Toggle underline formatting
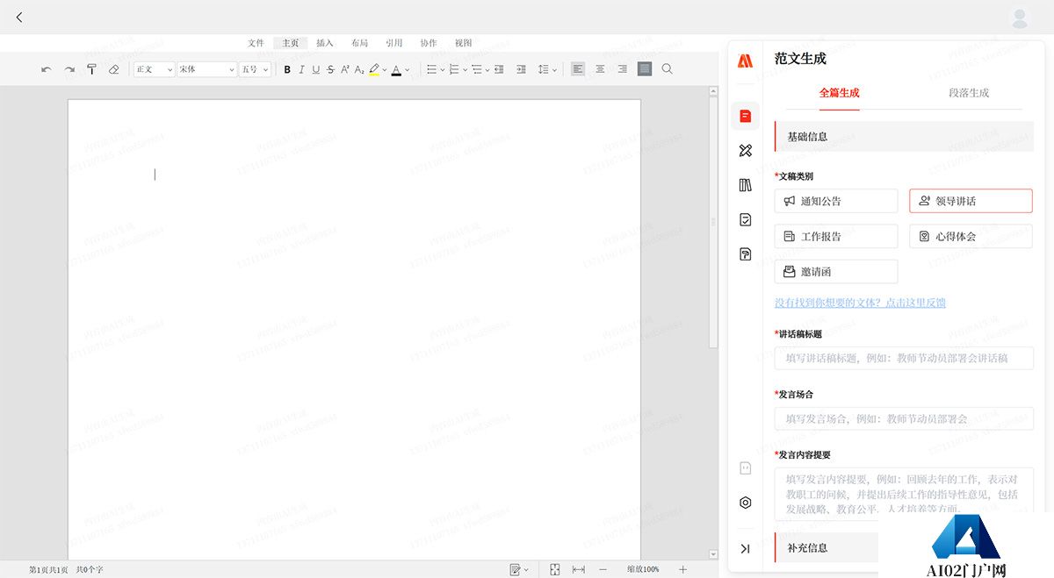The width and height of the screenshot is (1054, 578). (x=316, y=69)
